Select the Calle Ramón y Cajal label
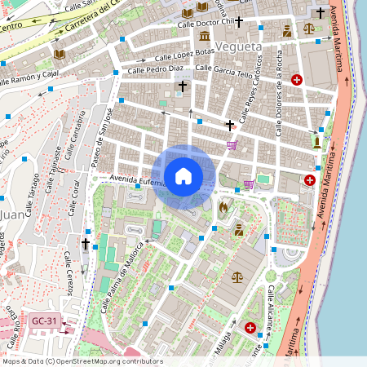 coord(29,78)
